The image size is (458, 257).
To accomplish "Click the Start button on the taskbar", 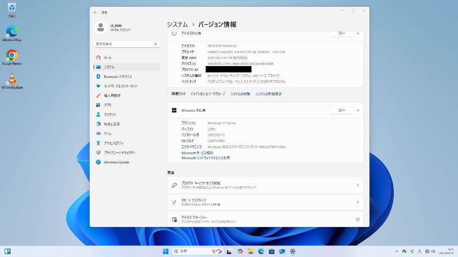I will pos(166,251).
